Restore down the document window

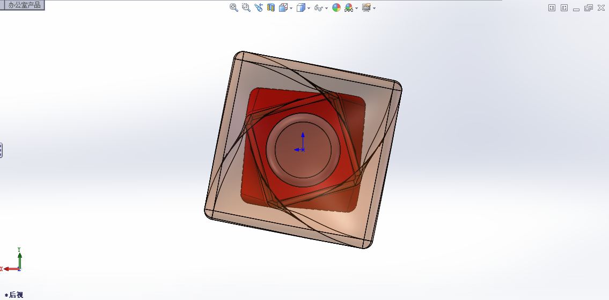pyautogui.click(x=589, y=7)
